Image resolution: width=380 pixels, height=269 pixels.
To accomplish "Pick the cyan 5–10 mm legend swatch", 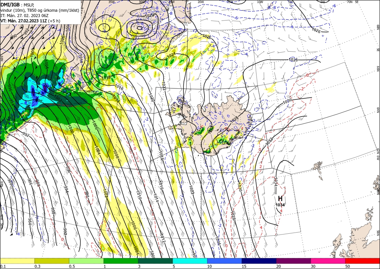I will tap(190, 261).
